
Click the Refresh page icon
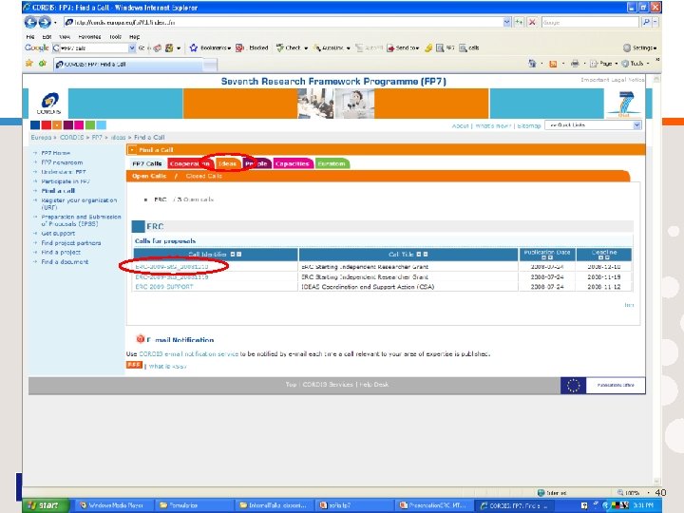(519, 22)
